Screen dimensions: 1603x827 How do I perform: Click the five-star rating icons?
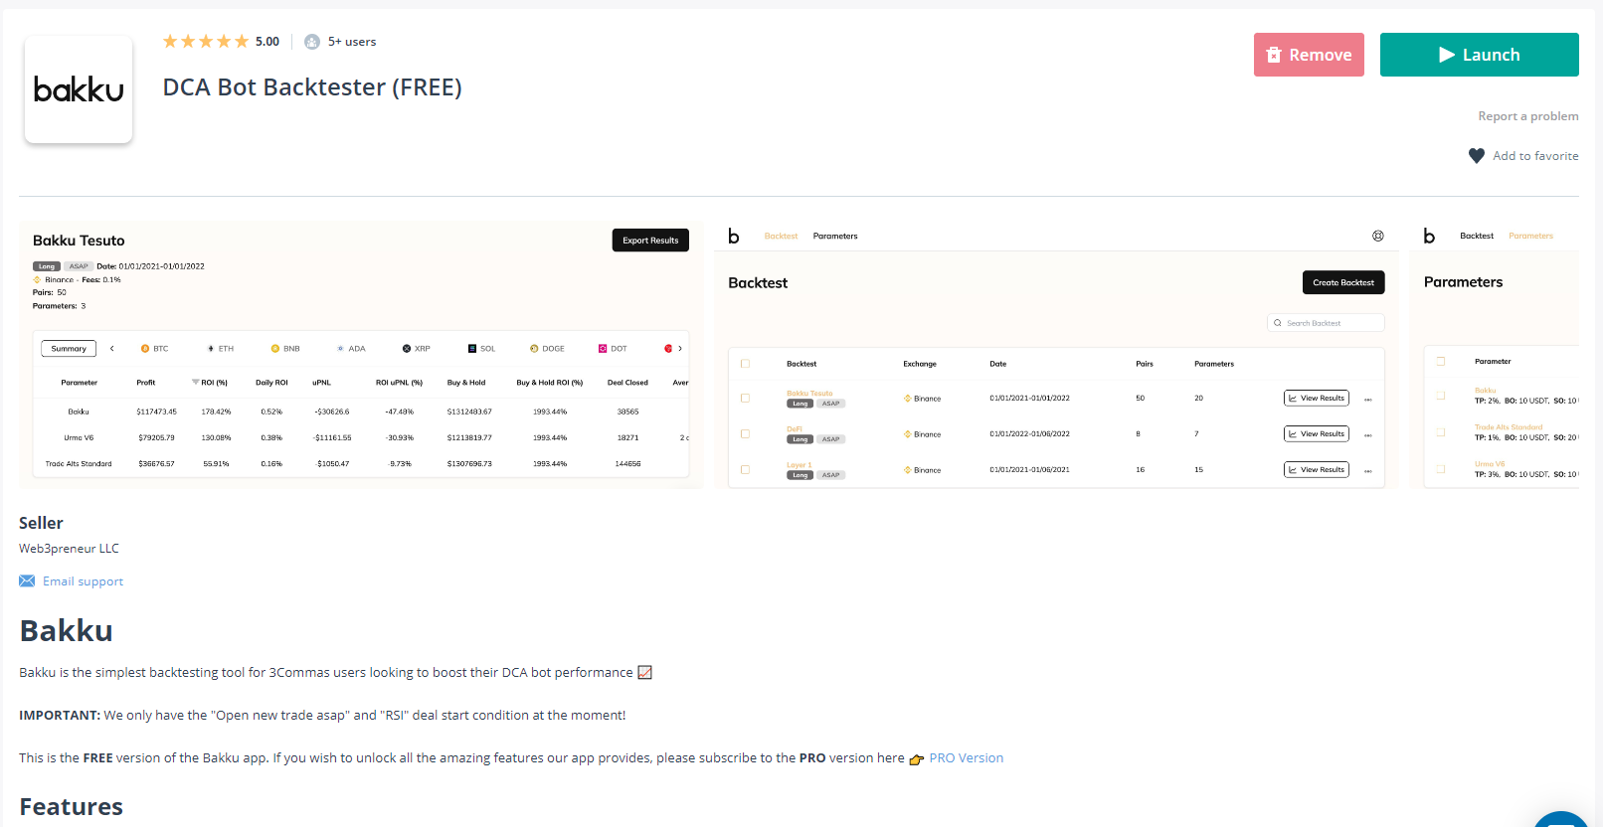pyautogui.click(x=206, y=42)
